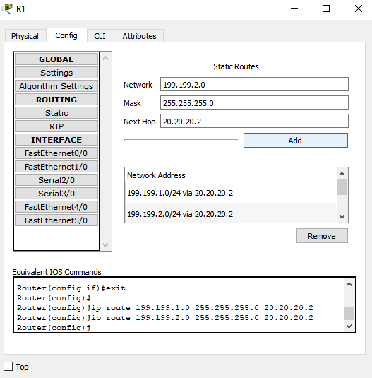Toggle the Top checkbox
The height and width of the screenshot is (378, 372).
[8, 367]
